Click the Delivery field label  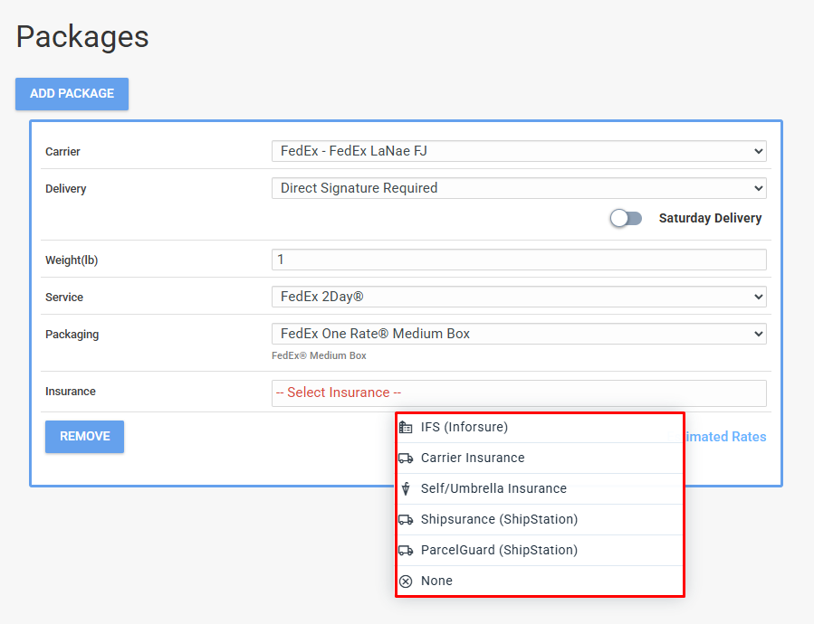[x=66, y=189]
